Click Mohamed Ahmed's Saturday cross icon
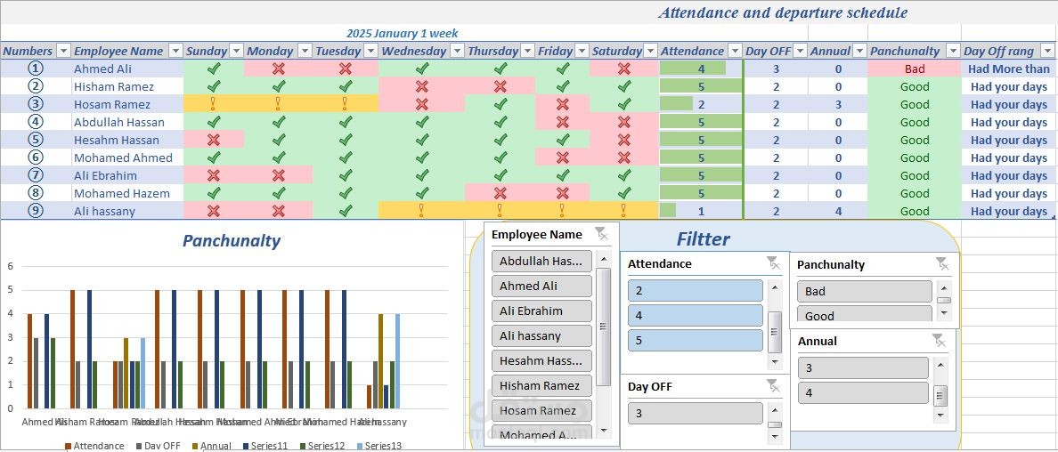The width and height of the screenshot is (1058, 452). point(623,157)
